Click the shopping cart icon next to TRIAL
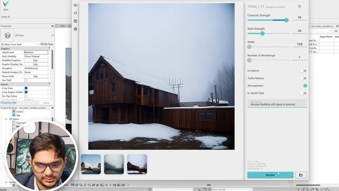 (299, 7)
